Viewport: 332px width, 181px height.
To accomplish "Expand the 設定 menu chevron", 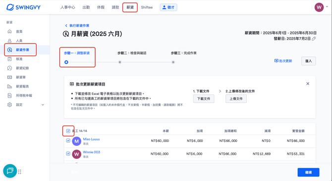I will tap(43, 105).
